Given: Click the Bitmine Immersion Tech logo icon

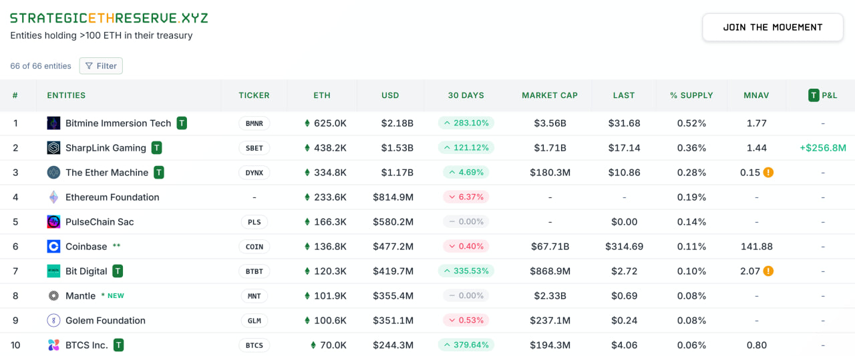Looking at the screenshot, I should (53, 123).
